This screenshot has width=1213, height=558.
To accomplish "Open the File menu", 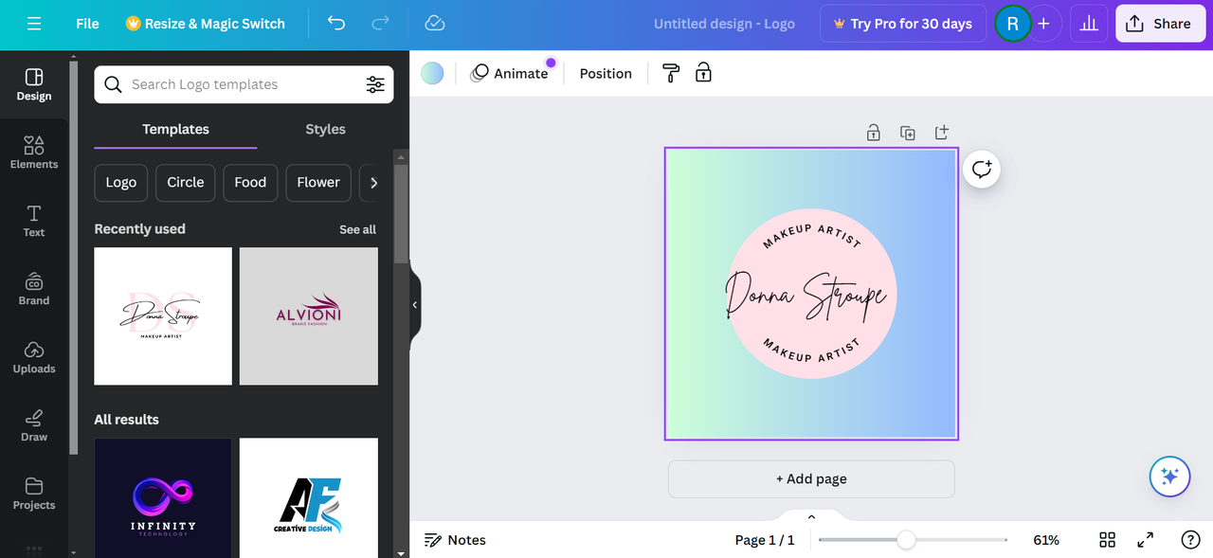I will (x=86, y=23).
